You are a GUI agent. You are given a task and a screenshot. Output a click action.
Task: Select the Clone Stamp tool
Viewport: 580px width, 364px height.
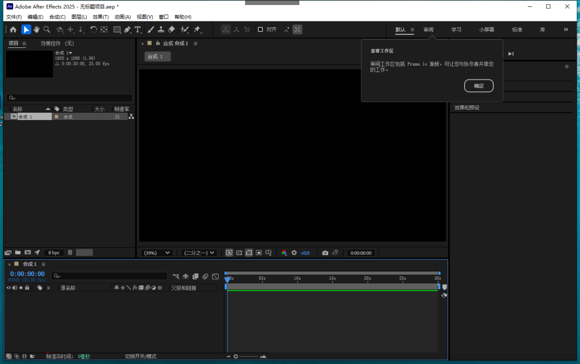click(x=161, y=30)
